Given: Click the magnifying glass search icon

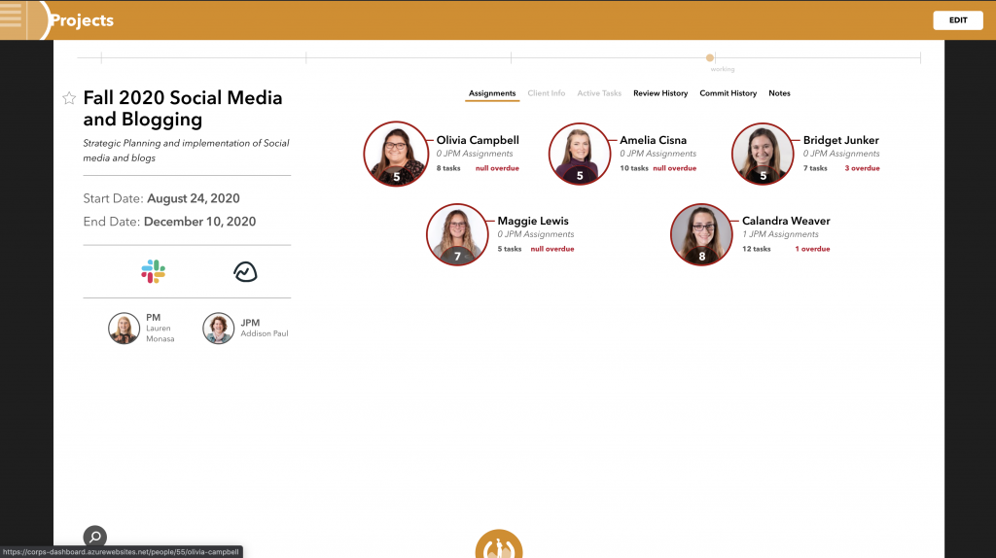Looking at the screenshot, I should point(94,536).
